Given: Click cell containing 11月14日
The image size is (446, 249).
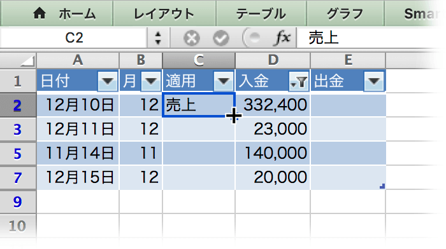Looking at the screenshot, I should (x=78, y=153).
